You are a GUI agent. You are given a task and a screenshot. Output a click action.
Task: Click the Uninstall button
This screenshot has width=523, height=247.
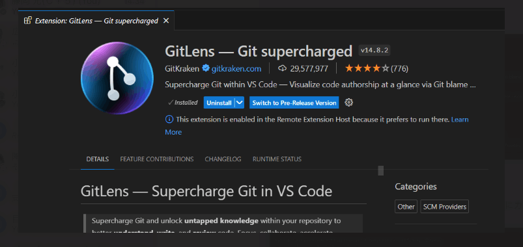[219, 103]
